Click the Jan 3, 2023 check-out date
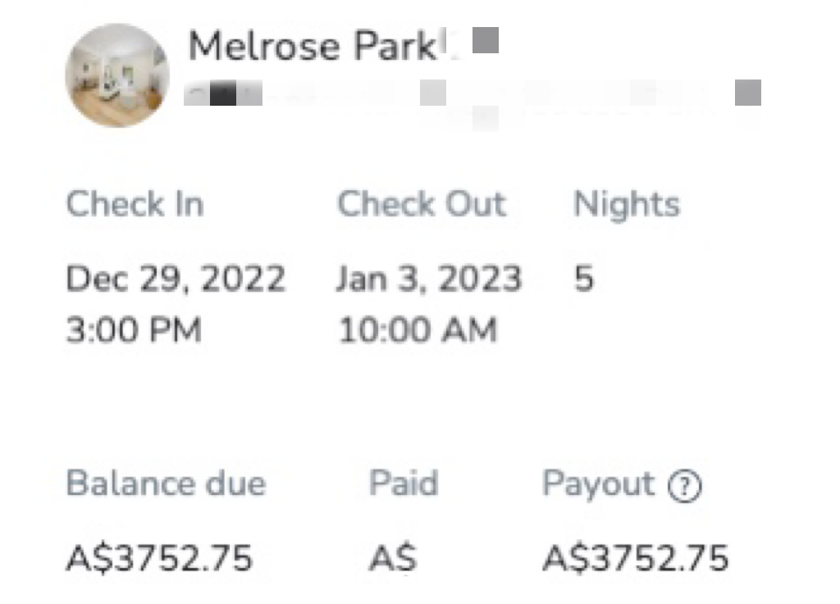 pos(429,279)
